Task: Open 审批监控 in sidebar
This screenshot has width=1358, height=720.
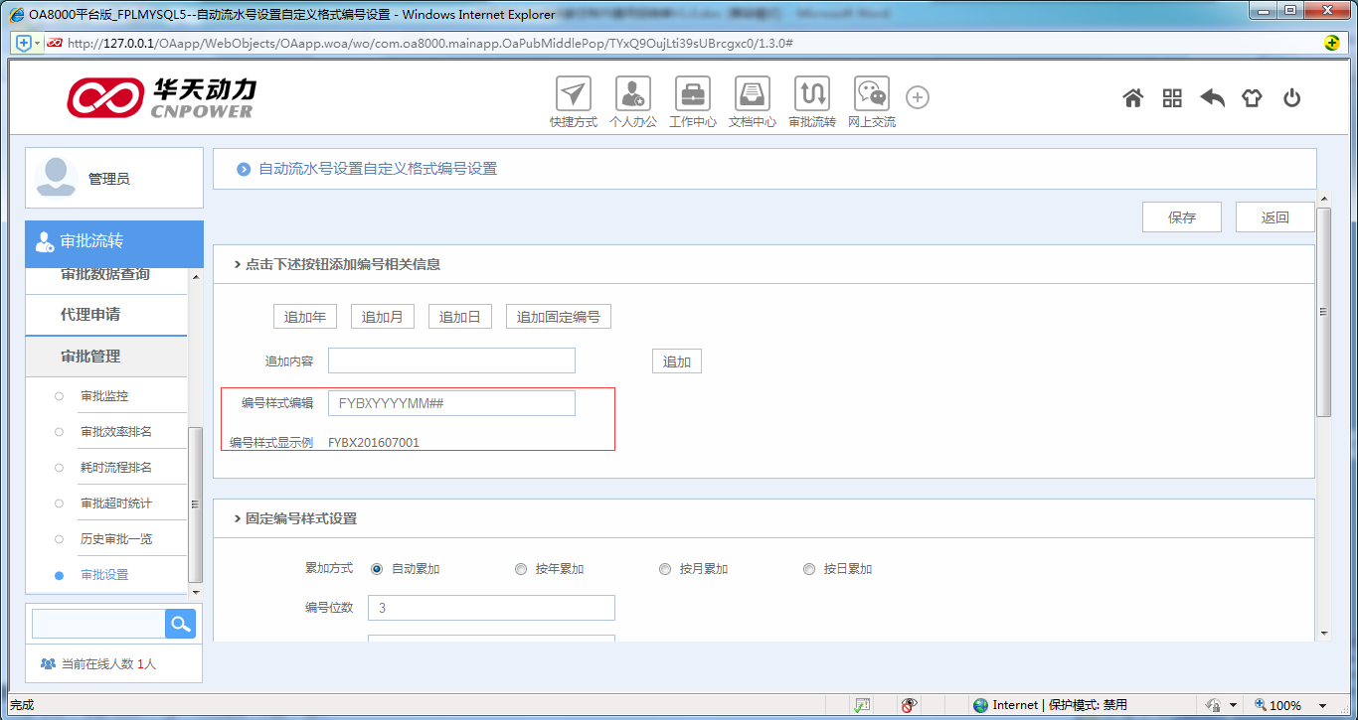Action: (x=104, y=395)
